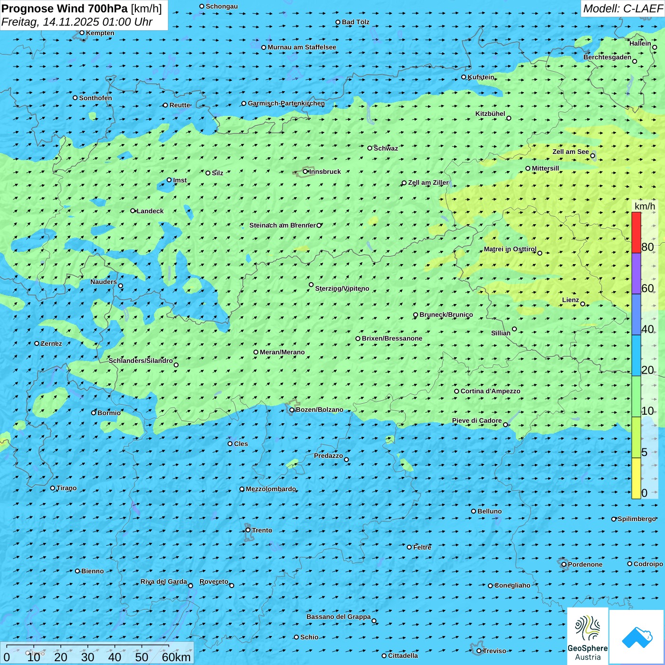This screenshot has width=665, height=665.
Task: Click the blue cloud logo in the corner
Action: 636,637
